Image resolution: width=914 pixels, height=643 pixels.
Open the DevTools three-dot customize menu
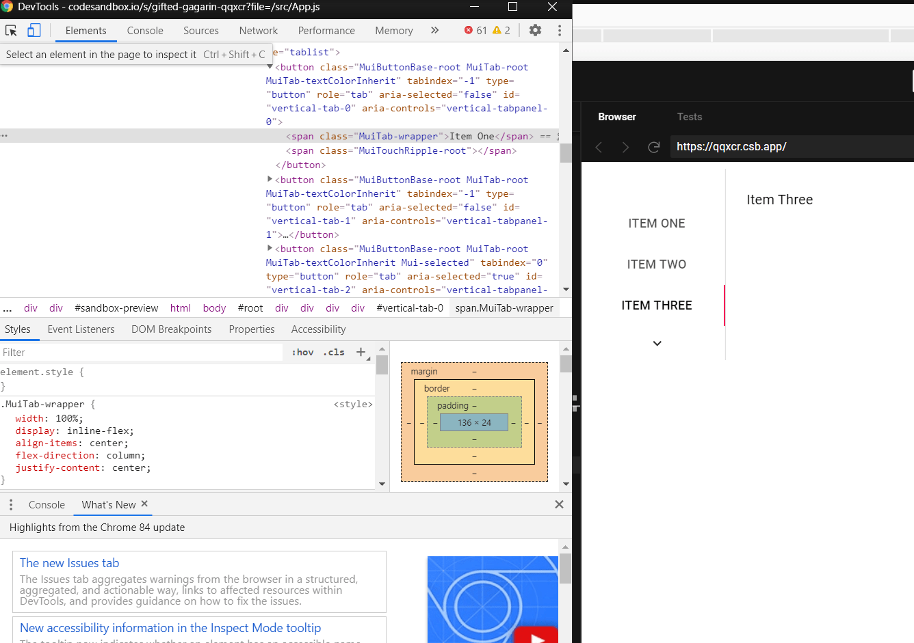pyautogui.click(x=560, y=30)
